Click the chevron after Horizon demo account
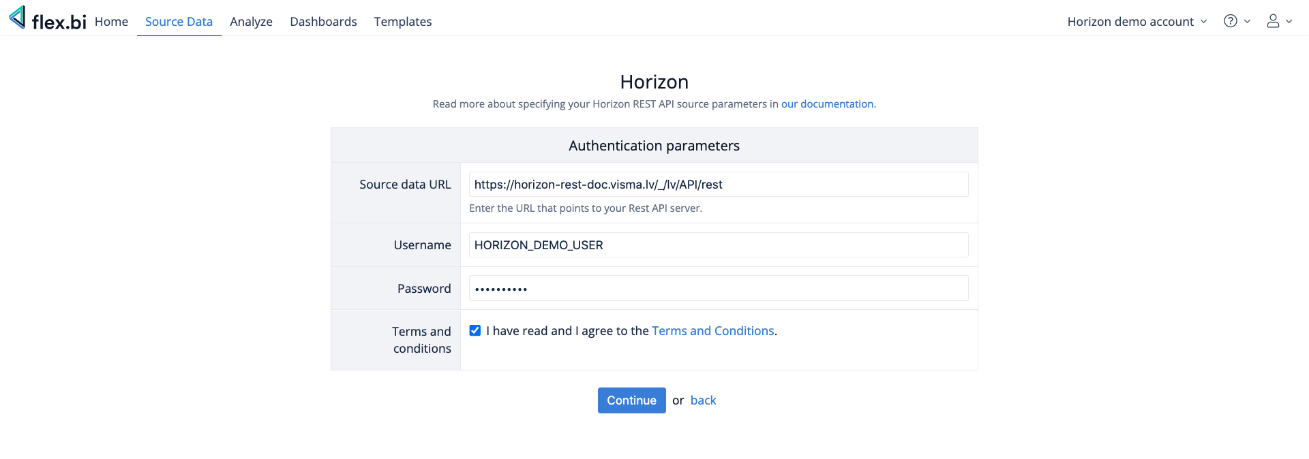 (x=1204, y=22)
